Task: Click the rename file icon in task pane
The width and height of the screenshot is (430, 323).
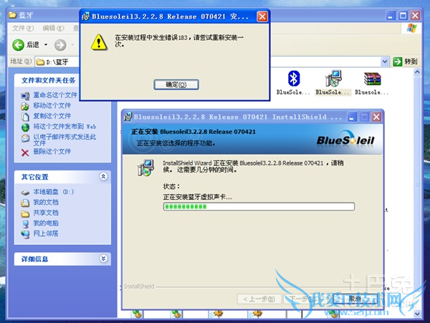Action: 25,96
